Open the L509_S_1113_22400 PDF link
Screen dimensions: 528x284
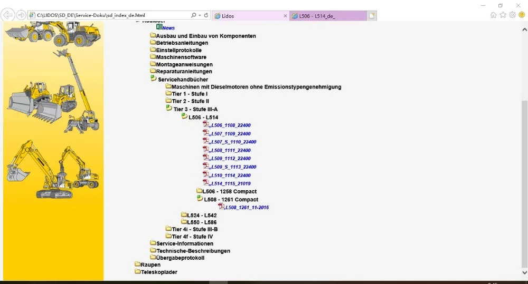click(x=234, y=167)
